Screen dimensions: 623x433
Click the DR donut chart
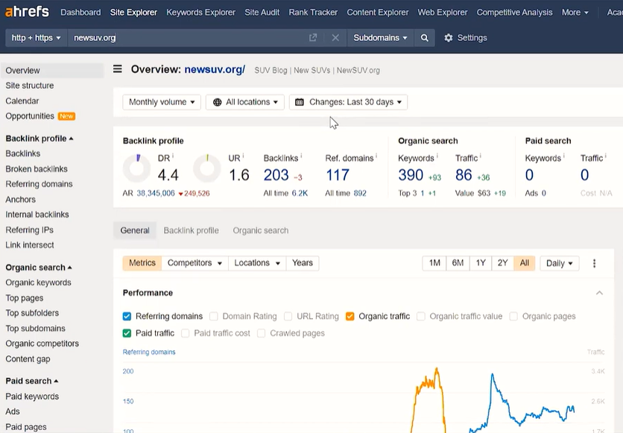[136, 168]
